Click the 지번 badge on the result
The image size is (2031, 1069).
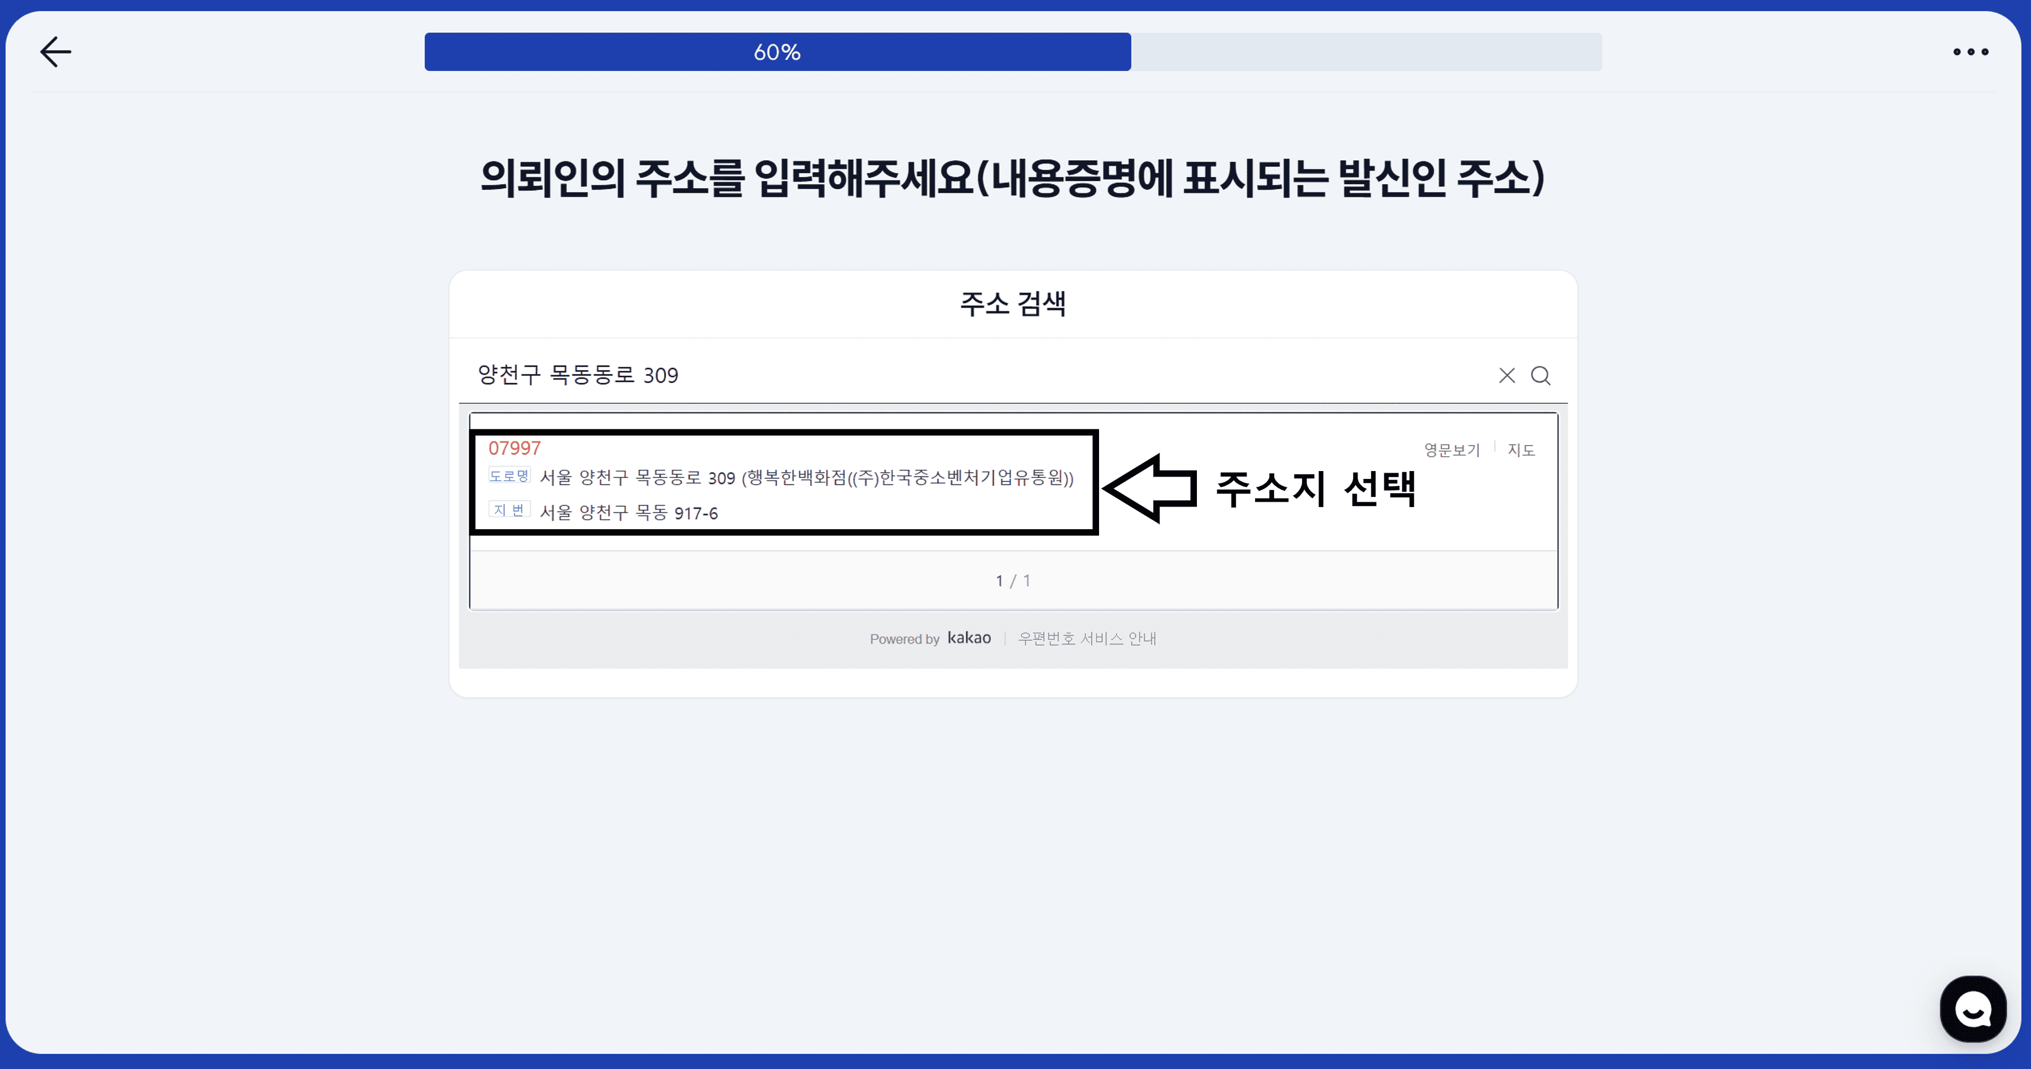510,512
